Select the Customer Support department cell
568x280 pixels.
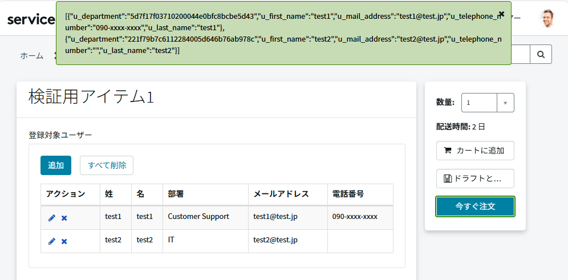pos(198,217)
